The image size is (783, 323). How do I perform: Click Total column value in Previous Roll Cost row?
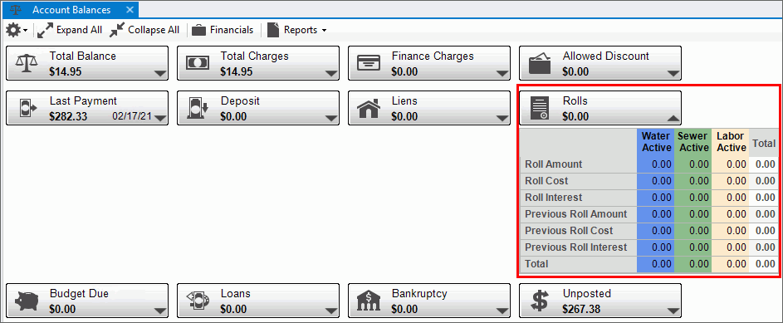764,231
